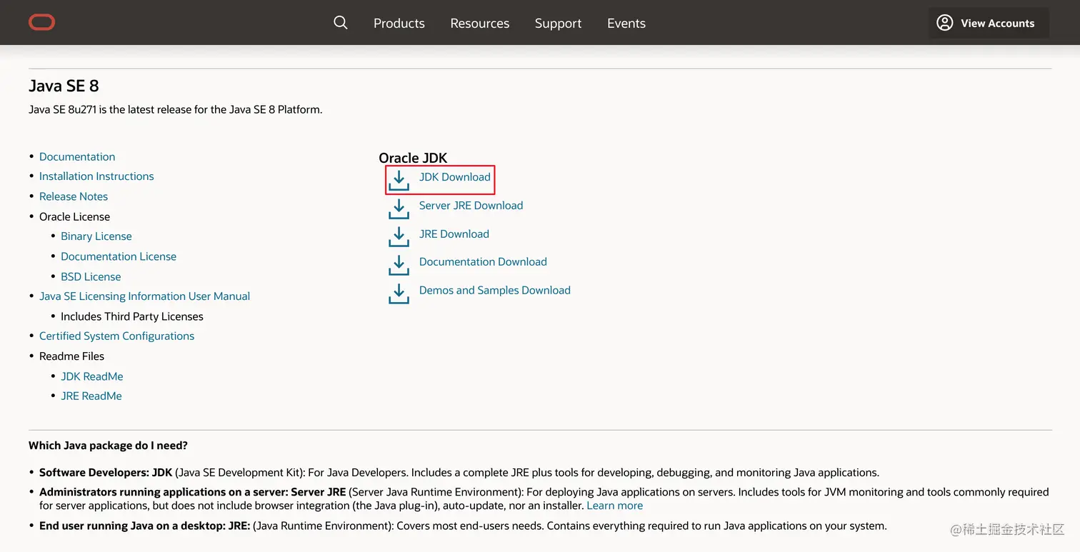Click the 'Software Developers: JDK' bold text
1080x552 pixels.
(106, 473)
